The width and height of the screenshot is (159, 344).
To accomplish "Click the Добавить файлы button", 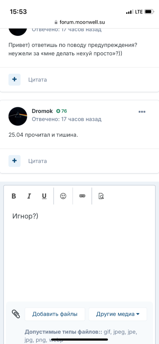I will click(x=55, y=314).
